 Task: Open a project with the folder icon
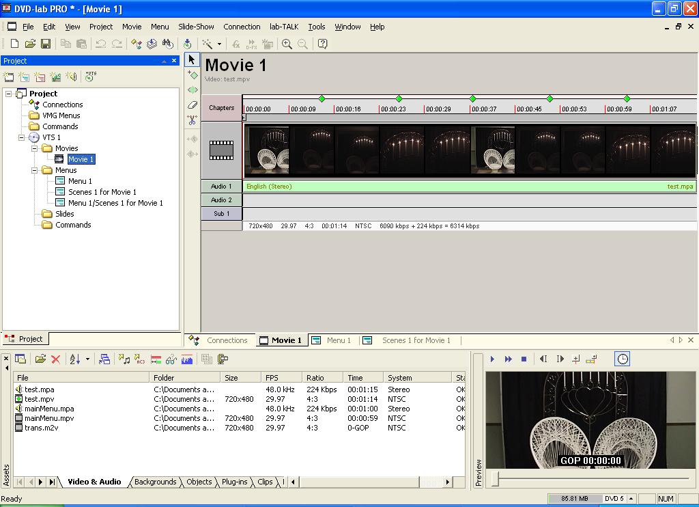coord(30,44)
